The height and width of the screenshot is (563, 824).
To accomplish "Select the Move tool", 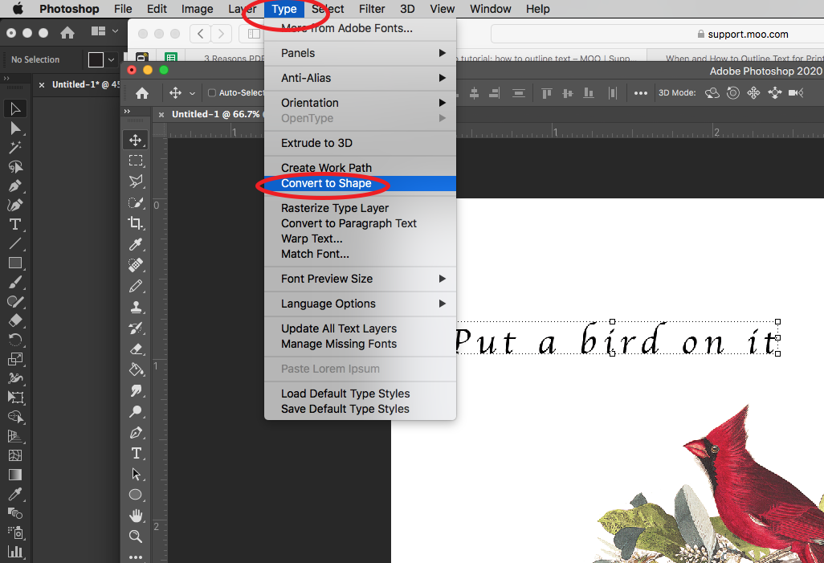I will coord(136,140).
